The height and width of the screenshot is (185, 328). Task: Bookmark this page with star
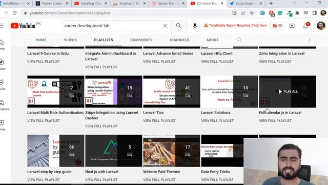[x=252, y=13]
